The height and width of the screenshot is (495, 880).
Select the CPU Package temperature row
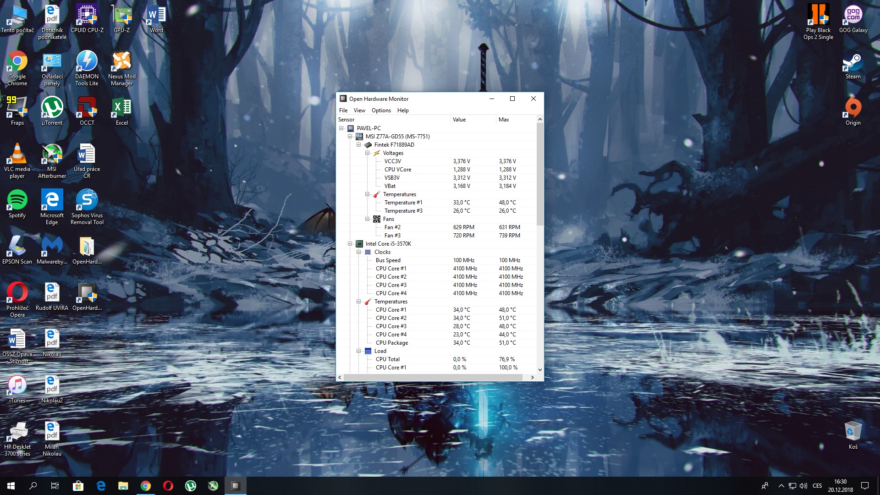391,343
